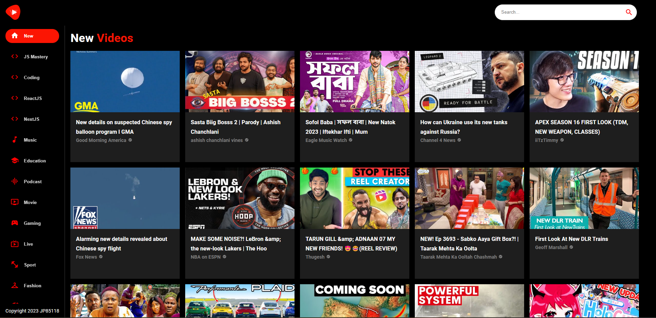Click the Coding code brackets icon
The width and height of the screenshot is (656, 318).
15,77
